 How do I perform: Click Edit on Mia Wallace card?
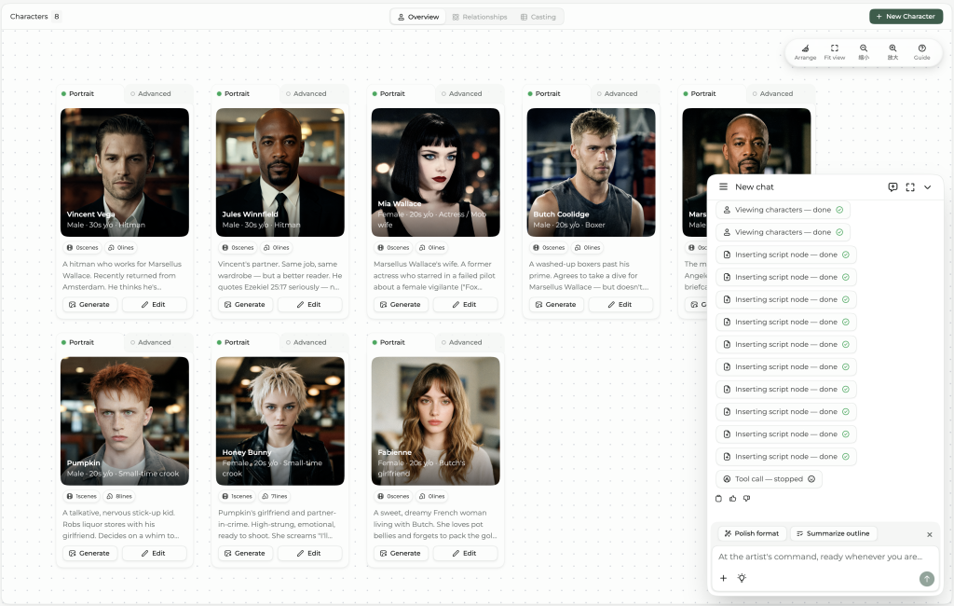(465, 305)
